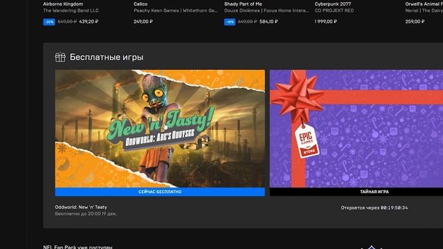
Task: Click the Бесплатные игры section heading
Action: pos(107,57)
